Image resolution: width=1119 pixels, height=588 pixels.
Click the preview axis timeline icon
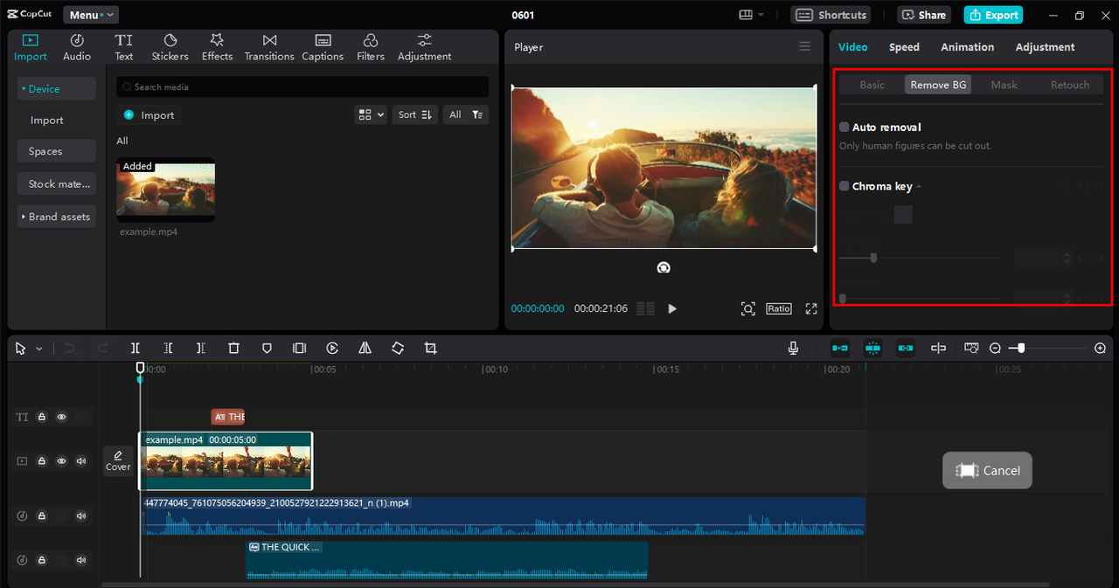(x=971, y=348)
